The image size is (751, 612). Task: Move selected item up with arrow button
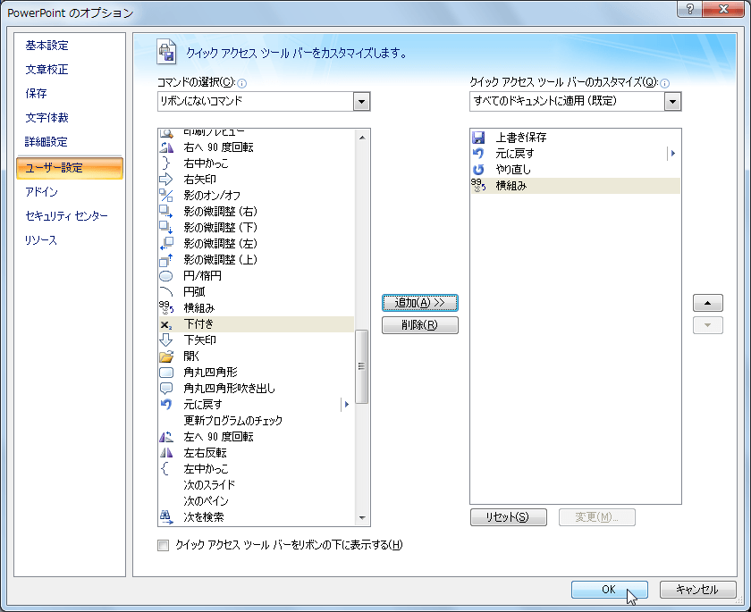coord(708,303)
